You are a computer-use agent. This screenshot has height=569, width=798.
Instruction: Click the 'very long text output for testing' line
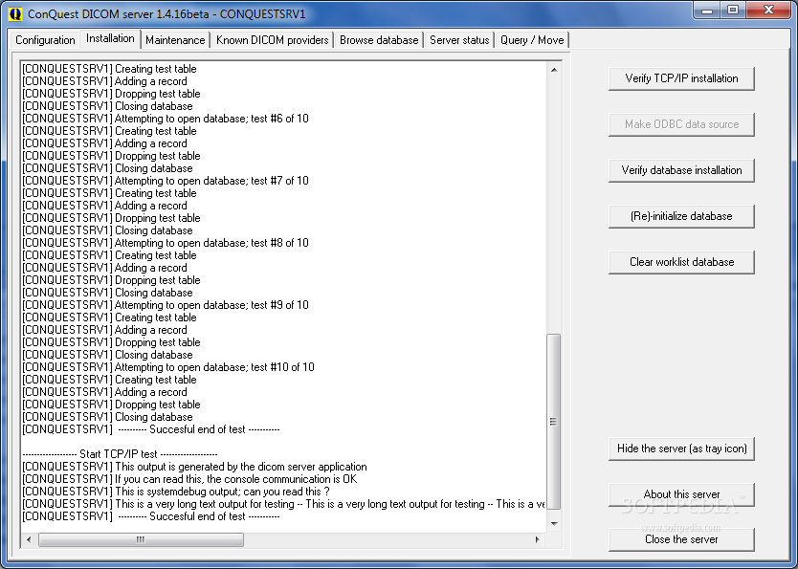click(283, 504)
